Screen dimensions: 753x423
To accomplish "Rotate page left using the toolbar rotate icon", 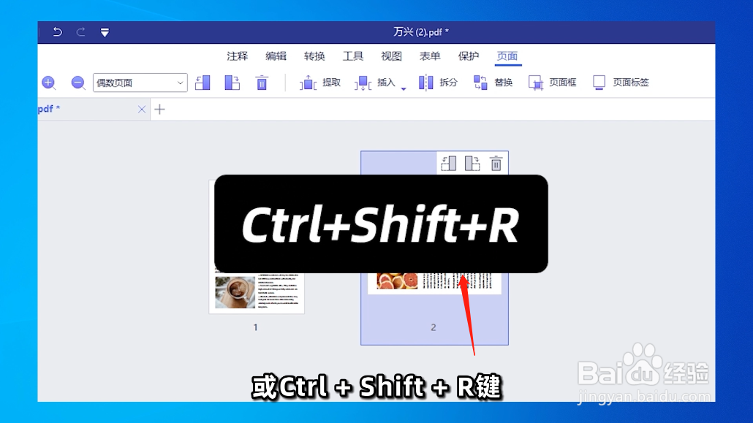I will (x=203, y=82).
